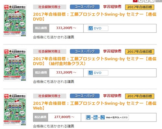Click the second コース・パック blue badge
Viewport: 162px width, 129px height.
(x=85, y=51)
